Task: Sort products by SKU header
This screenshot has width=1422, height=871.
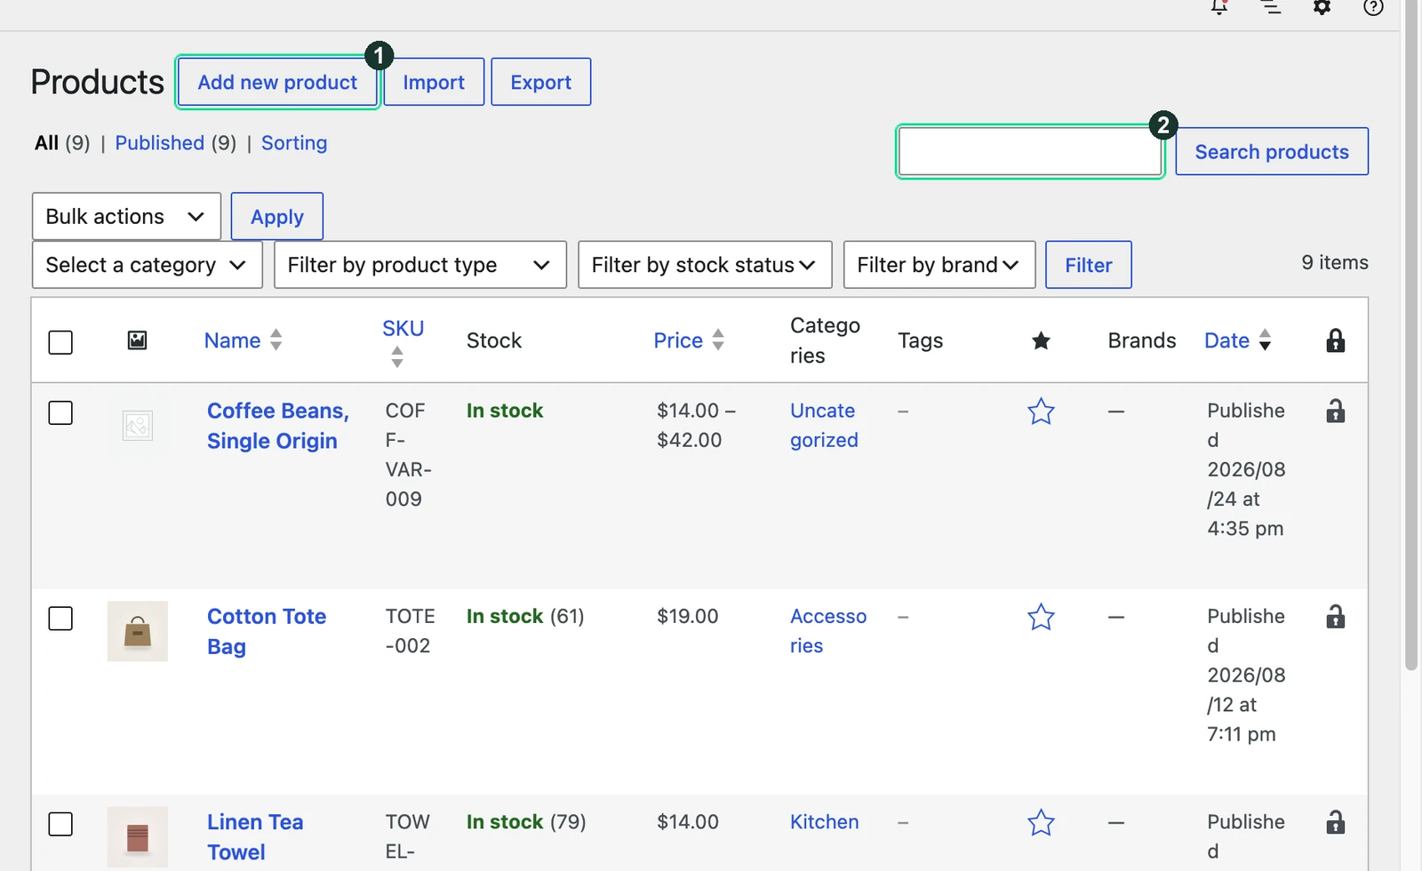Action: tap(403, 328)
